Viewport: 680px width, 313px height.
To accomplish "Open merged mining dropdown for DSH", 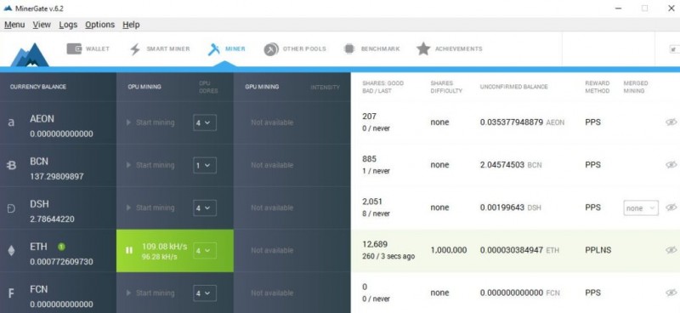I will click(x=641, y=208).
